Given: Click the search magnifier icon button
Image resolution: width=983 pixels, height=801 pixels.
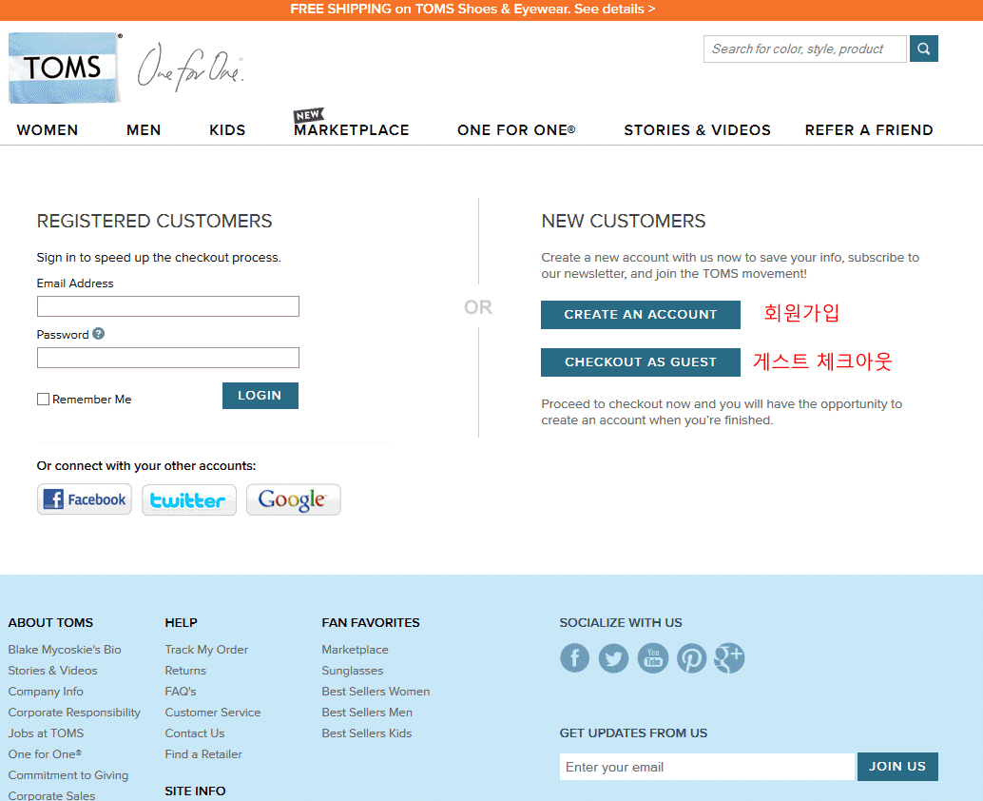Looking at the screenshot, I should 923,49.
